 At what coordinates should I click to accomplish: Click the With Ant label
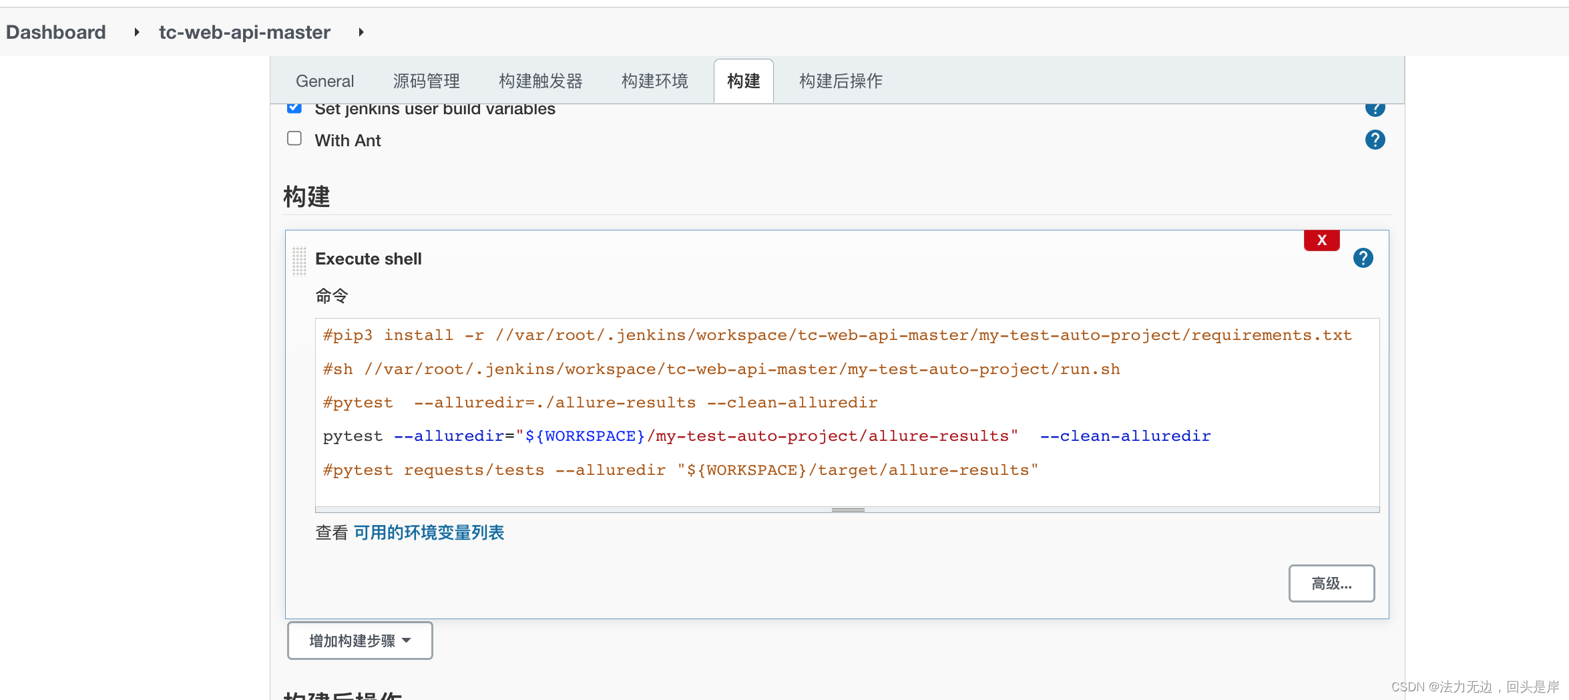click(348, 140)
